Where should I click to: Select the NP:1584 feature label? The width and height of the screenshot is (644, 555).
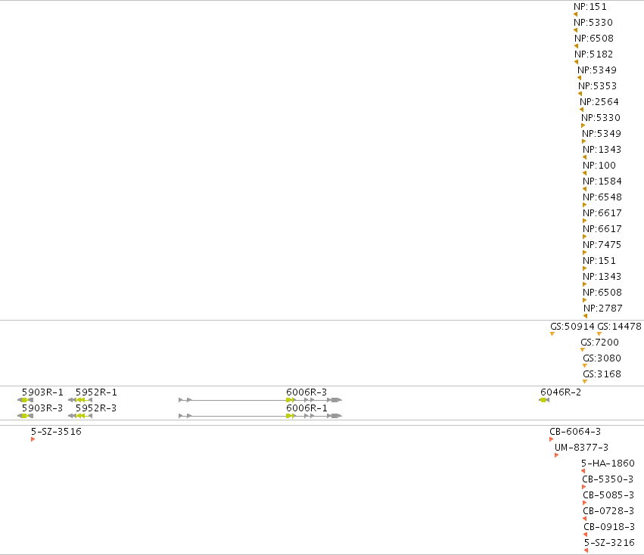(x=602, y=181)
